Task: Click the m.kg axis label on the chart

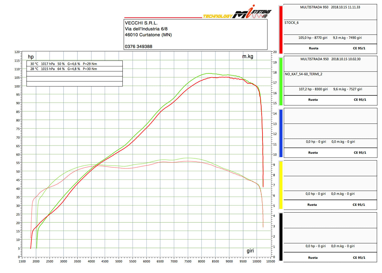Action: (x=247, y=56)
